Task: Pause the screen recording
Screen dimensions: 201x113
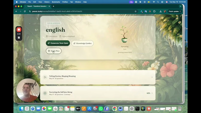Action: click(x=19, y=38)
